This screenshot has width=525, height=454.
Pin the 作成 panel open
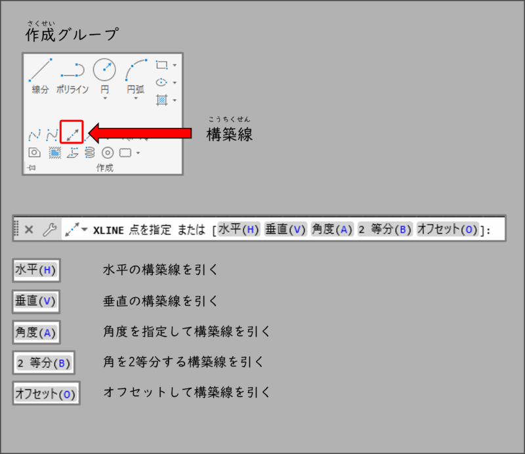pyautogui.click(x=31, y=167)
